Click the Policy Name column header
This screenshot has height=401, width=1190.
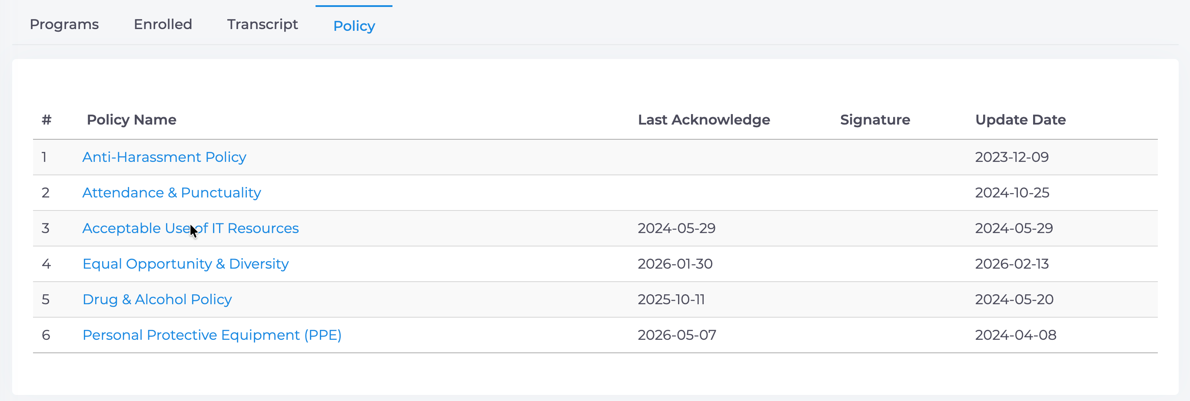(132, 120)
